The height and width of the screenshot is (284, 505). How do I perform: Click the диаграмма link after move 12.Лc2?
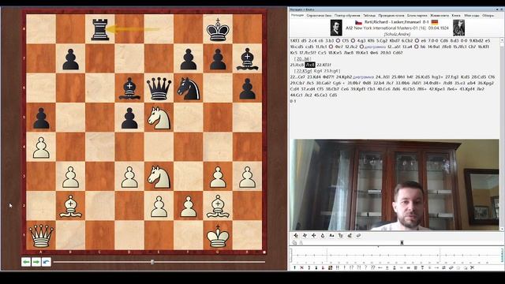(x=375, y=47)
